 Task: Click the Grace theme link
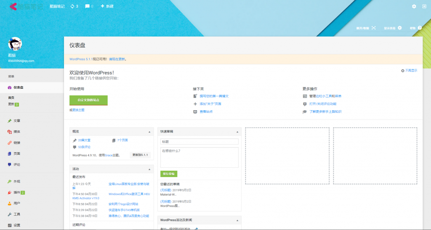[x=109, y=155]
